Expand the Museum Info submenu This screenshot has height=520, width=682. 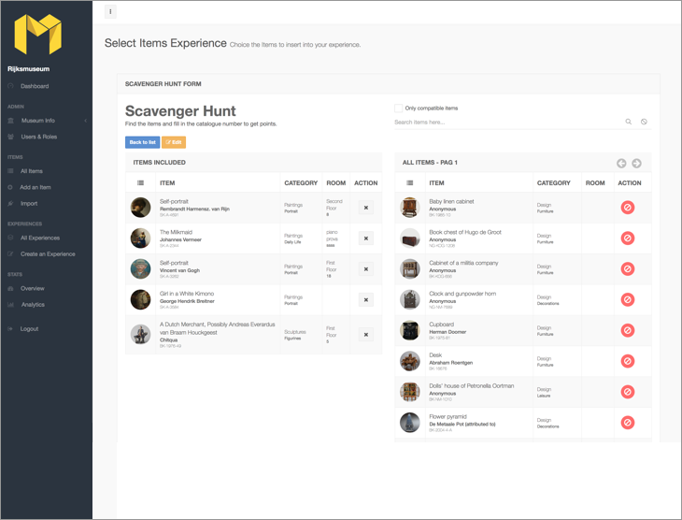[x=85, y=121]
